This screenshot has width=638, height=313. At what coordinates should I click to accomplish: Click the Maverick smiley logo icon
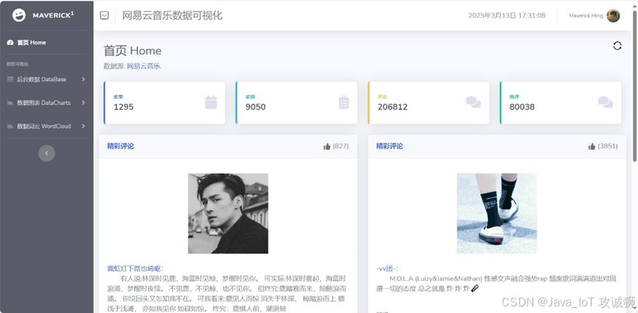pos(18,16)
